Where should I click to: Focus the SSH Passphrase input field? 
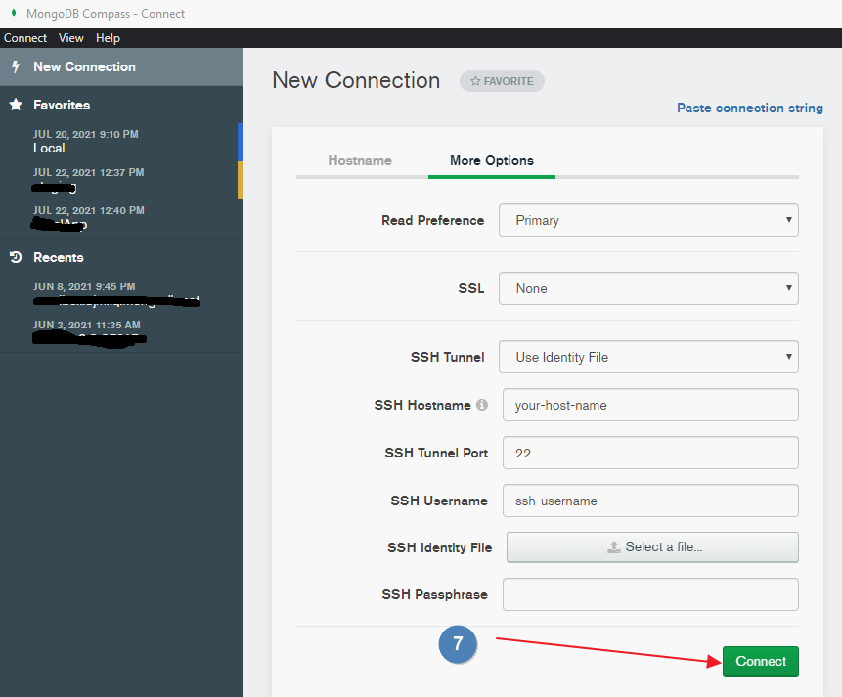(650, 594)
